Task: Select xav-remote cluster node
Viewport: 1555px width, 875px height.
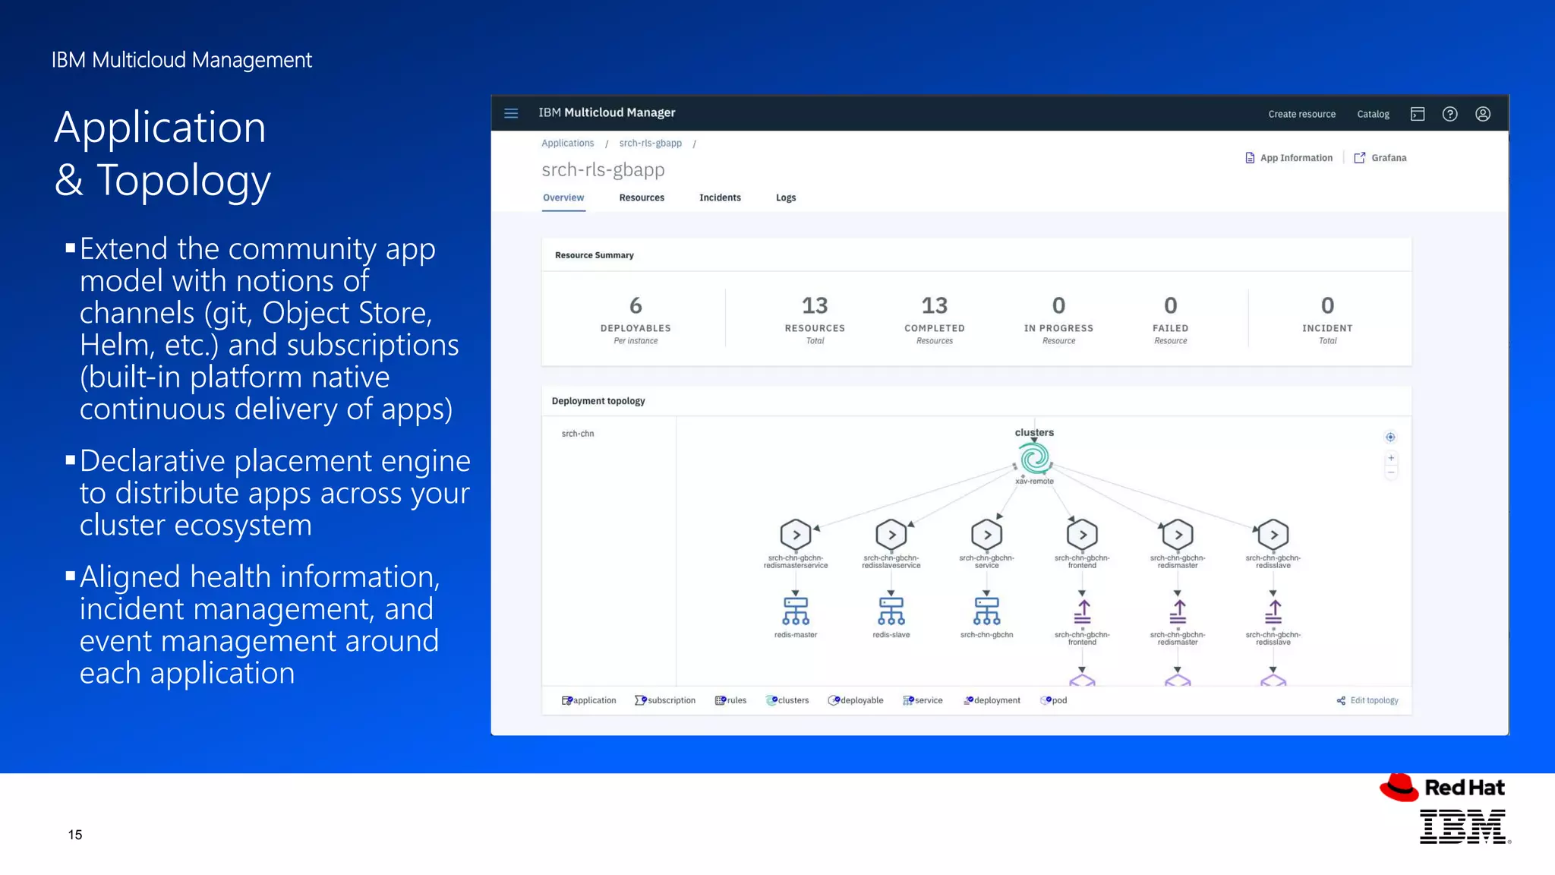Action: tap(1034, 459)
